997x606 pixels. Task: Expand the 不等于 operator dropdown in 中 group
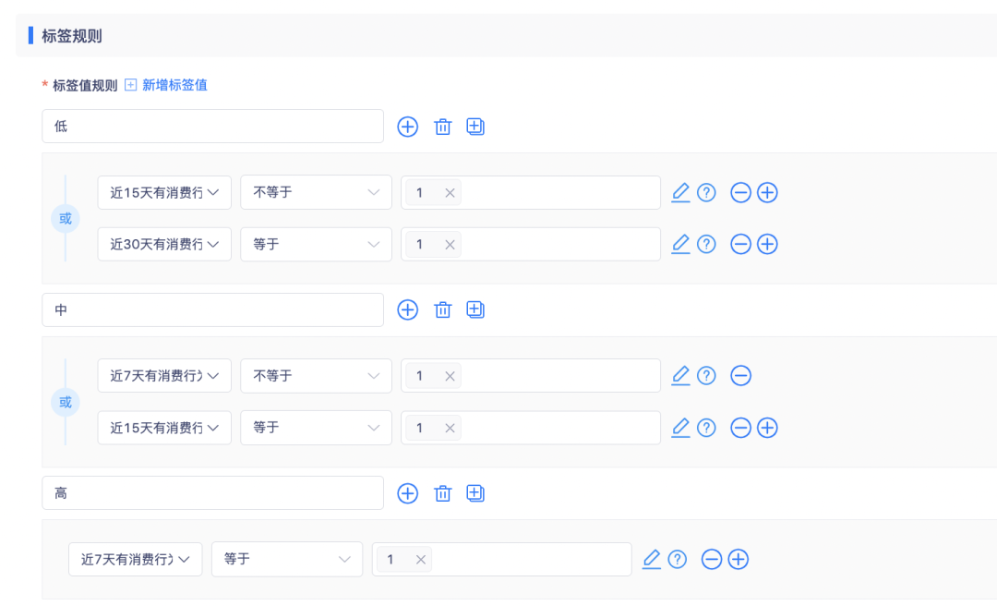pyautogui.click(x=316, y=376)
